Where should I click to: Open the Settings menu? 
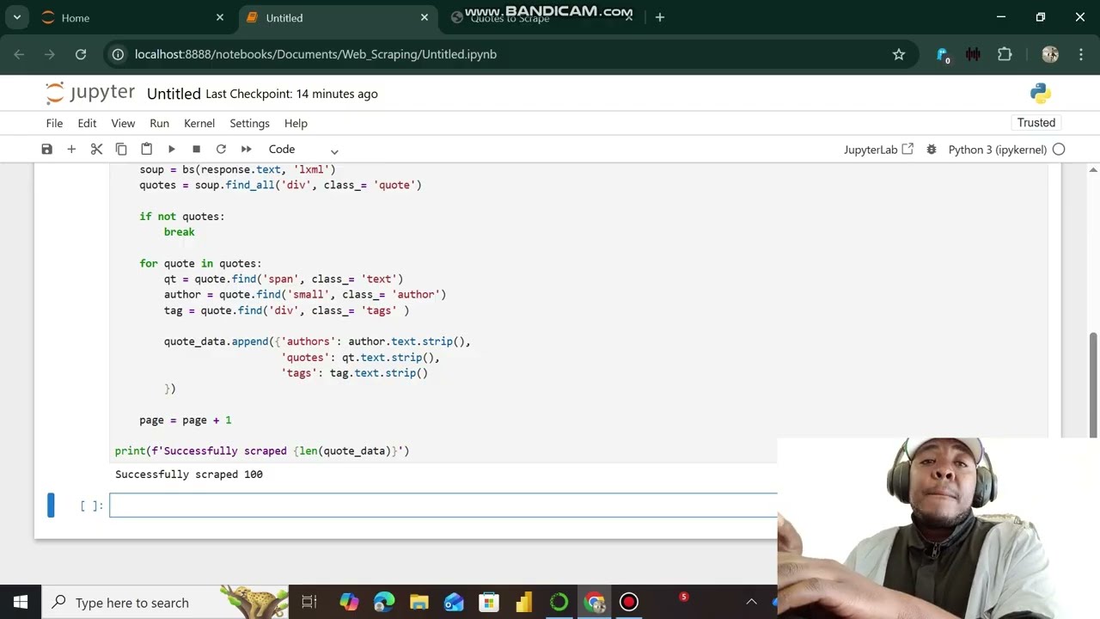[249, 123]
